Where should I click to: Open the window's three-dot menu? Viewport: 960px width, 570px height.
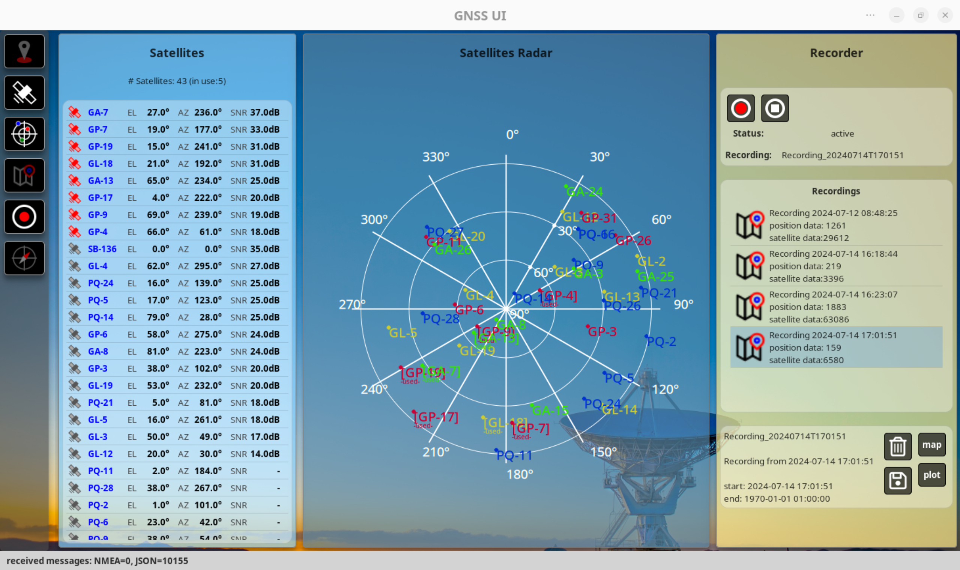(870, 15)
